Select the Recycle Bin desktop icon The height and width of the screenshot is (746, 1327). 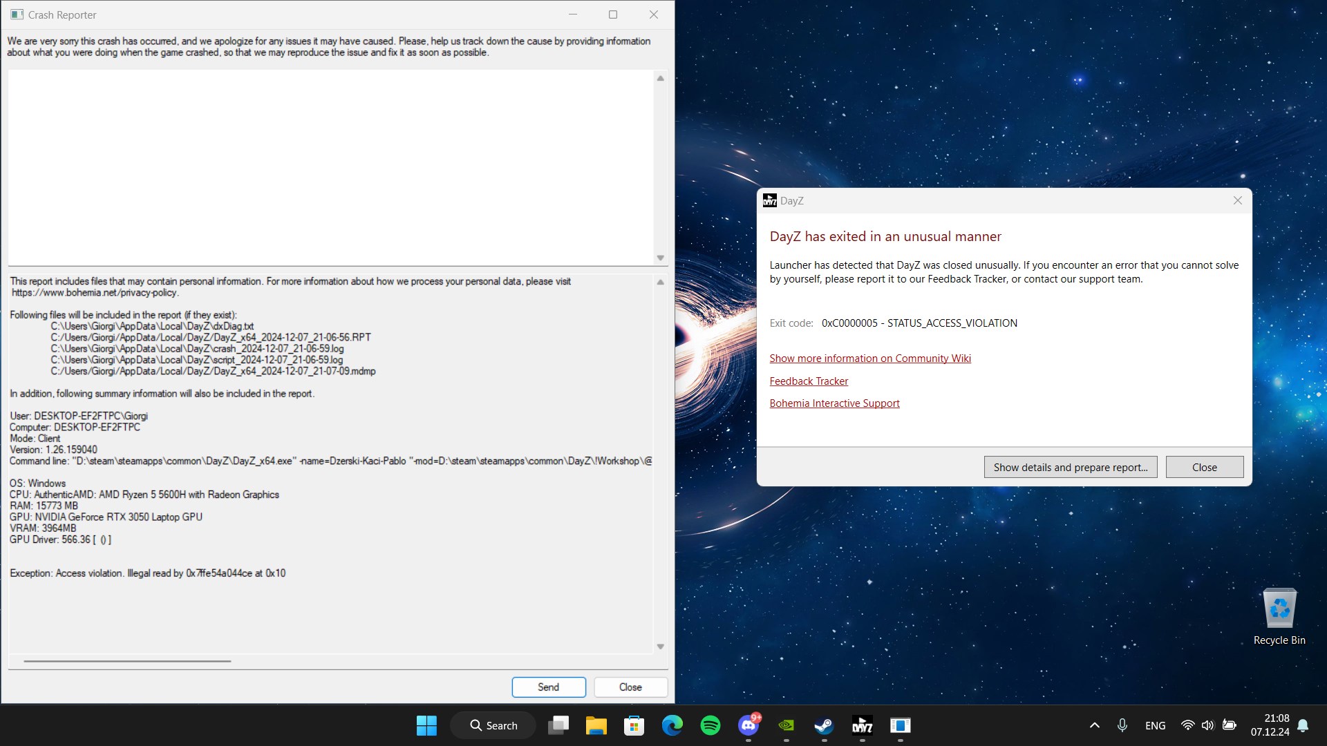(1279, 617)
